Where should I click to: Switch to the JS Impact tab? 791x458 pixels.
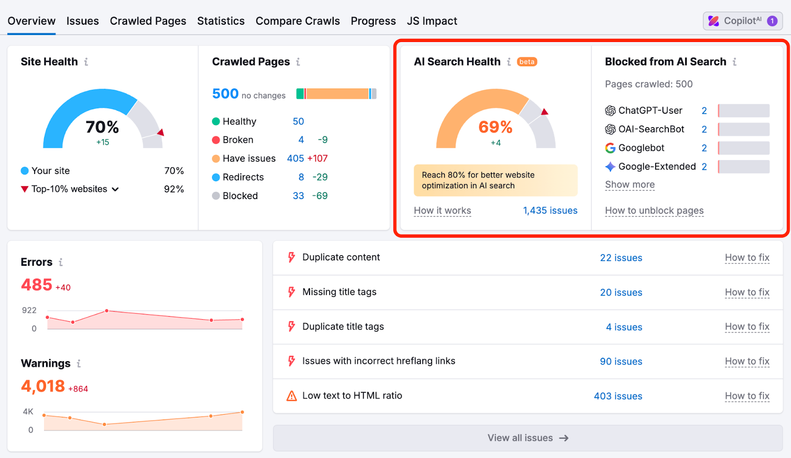[432, 21]
